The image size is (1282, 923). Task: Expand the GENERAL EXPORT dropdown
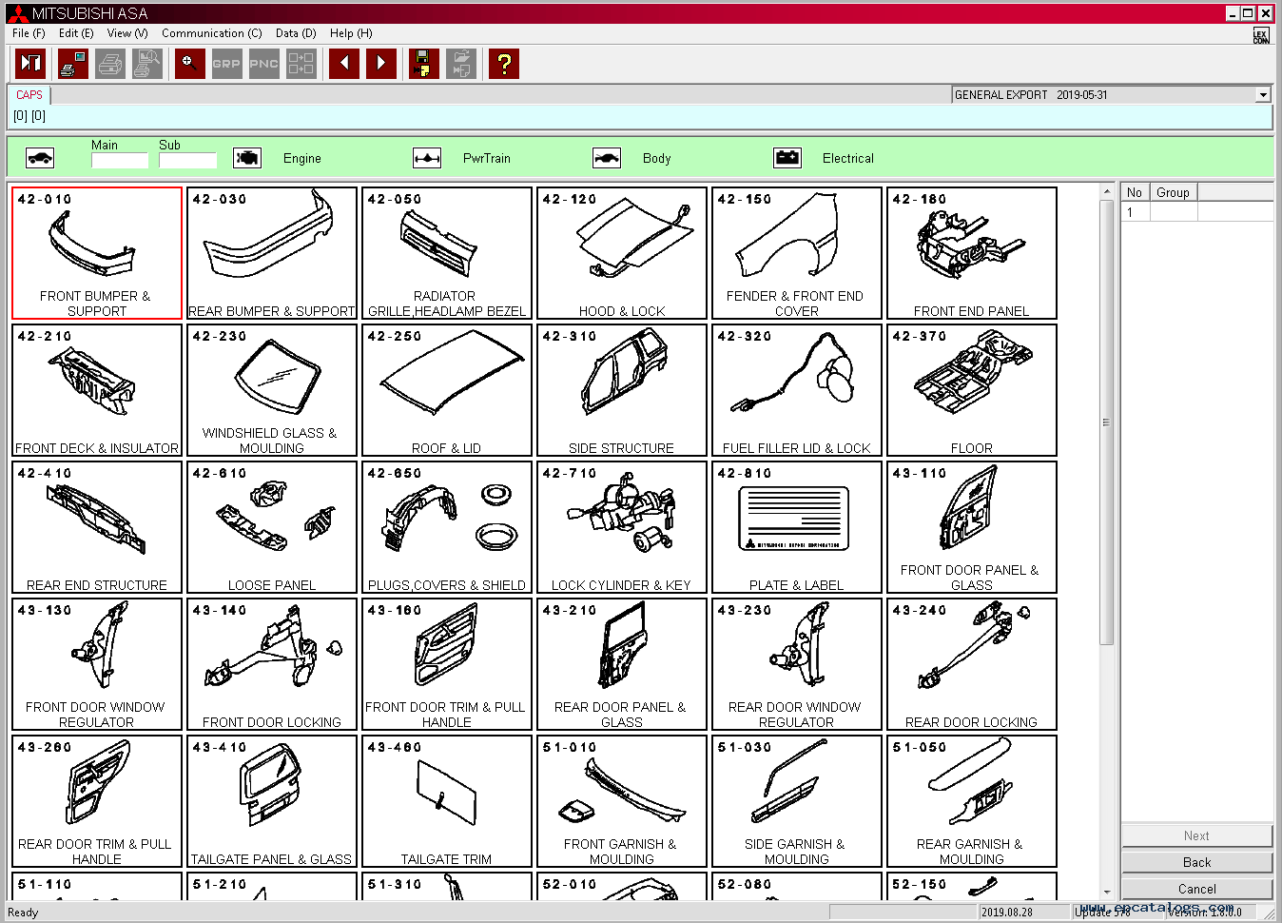tap(1263, 95)
